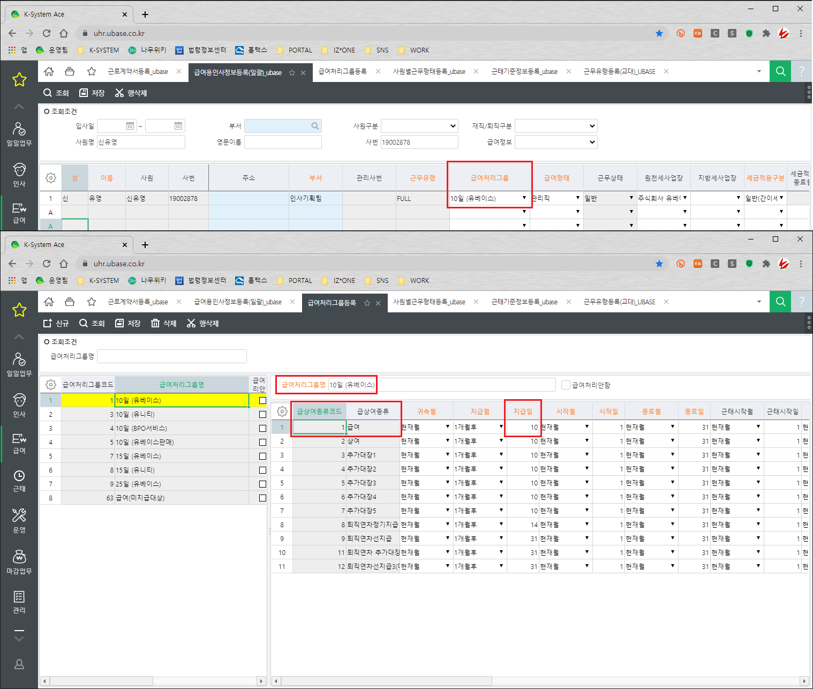
Task: Click help question mark in lower window
Action: pyautogui.click(x=801, y=302)
